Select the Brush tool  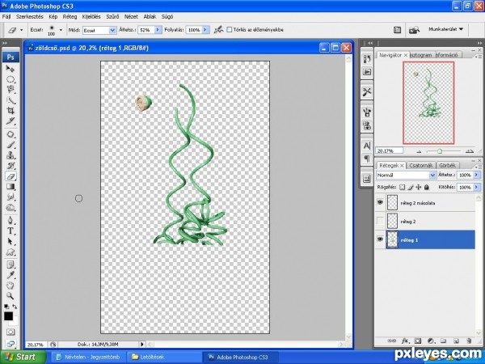[11, 145]
